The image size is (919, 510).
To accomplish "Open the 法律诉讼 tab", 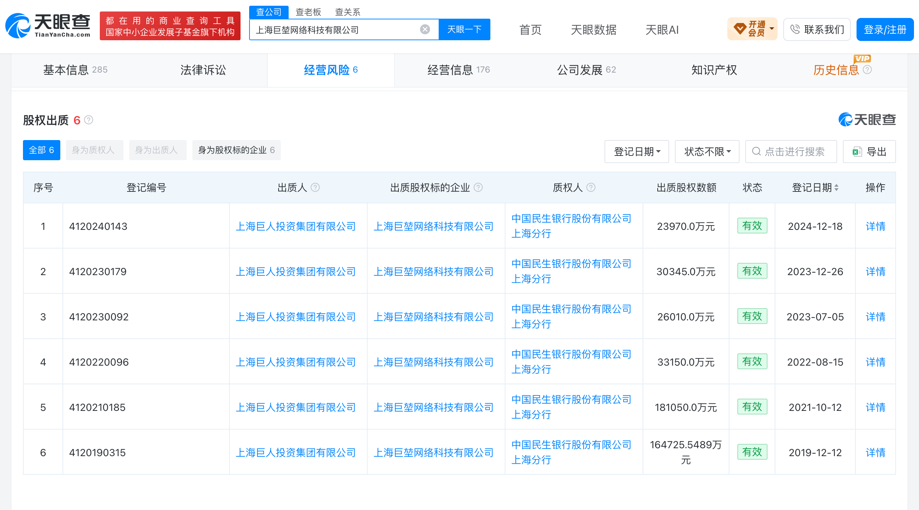I will click(x=203, y=70).
